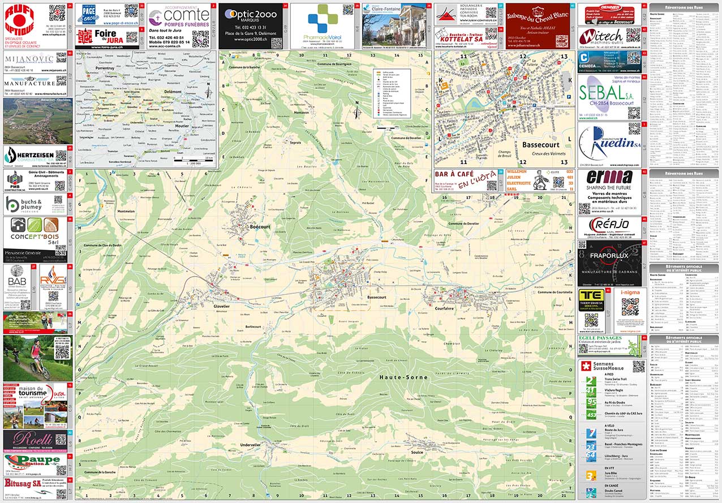Click the Montavon label on the map

[302, 113]
